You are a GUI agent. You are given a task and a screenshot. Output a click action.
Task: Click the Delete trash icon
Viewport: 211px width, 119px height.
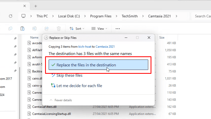[x=59, y=29]
